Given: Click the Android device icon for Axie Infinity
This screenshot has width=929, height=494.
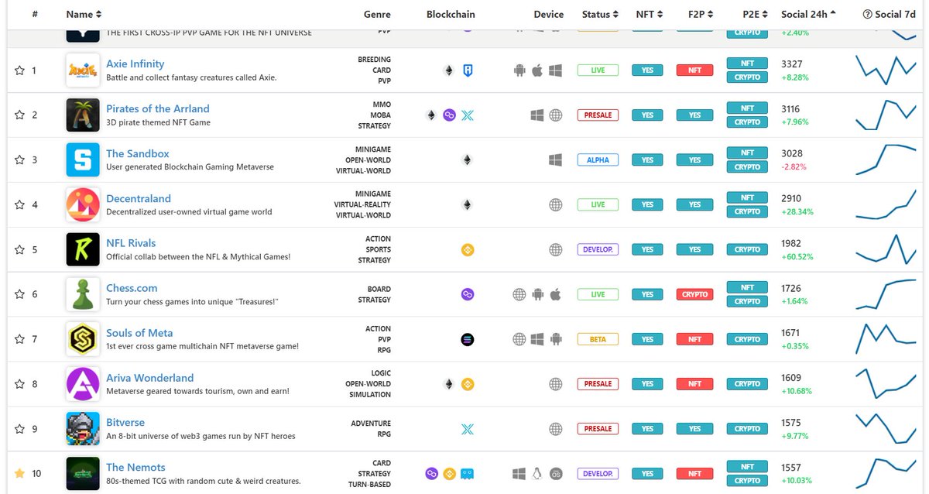Looking at the screenshot, I should pyautogui.click(x=519, y=70).
